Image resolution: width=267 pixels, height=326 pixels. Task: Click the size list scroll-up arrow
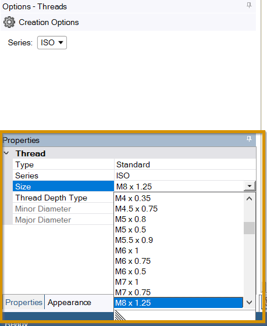pos(249,199)
